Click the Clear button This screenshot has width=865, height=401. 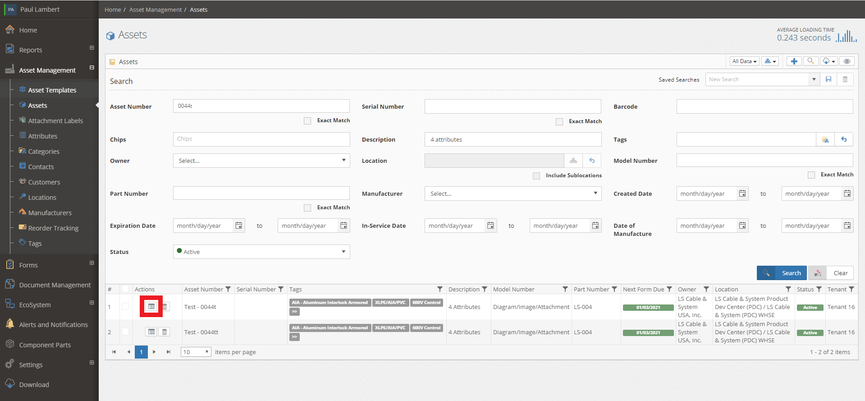click(831, 273)
